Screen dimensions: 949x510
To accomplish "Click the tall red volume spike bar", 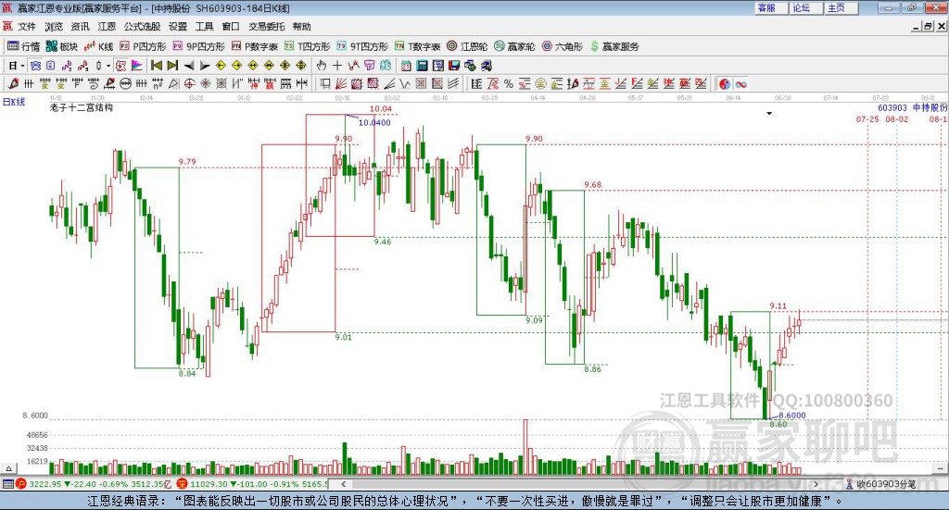I will [x=525, y=446].
